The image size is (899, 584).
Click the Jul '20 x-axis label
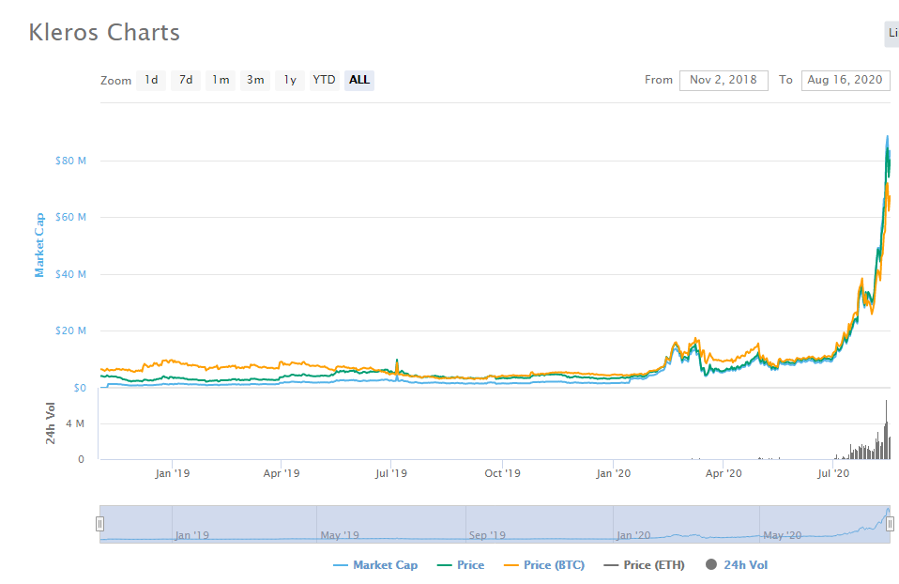(833, 473)
